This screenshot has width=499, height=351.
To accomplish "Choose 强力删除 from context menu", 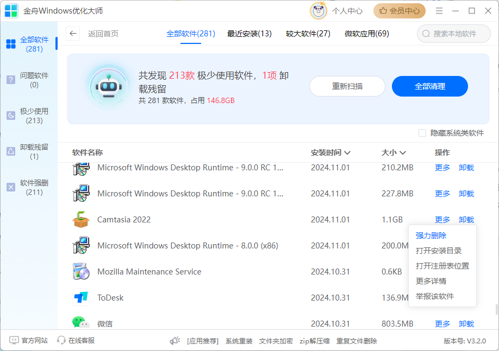I will click(x=431, y=235).
